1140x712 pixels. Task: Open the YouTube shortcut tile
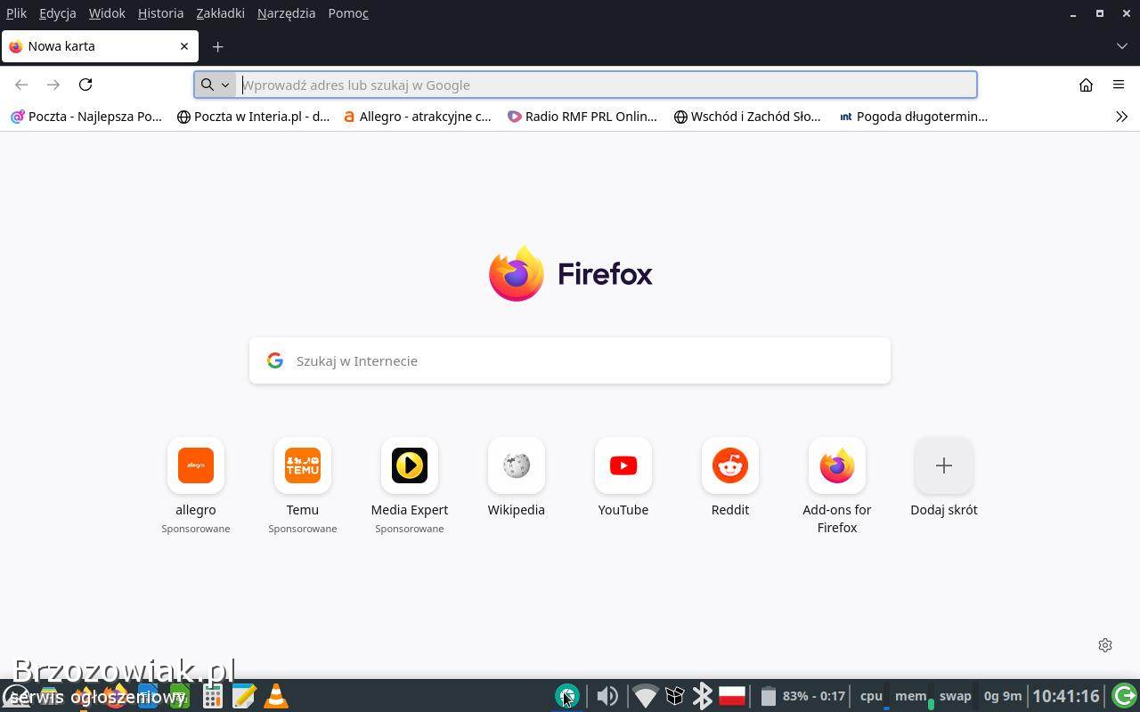(x=623, y=466)
